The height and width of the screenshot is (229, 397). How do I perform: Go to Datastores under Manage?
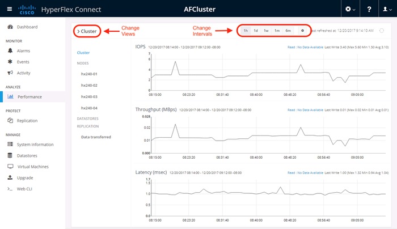pyautogui.click(x=27, y=156)
